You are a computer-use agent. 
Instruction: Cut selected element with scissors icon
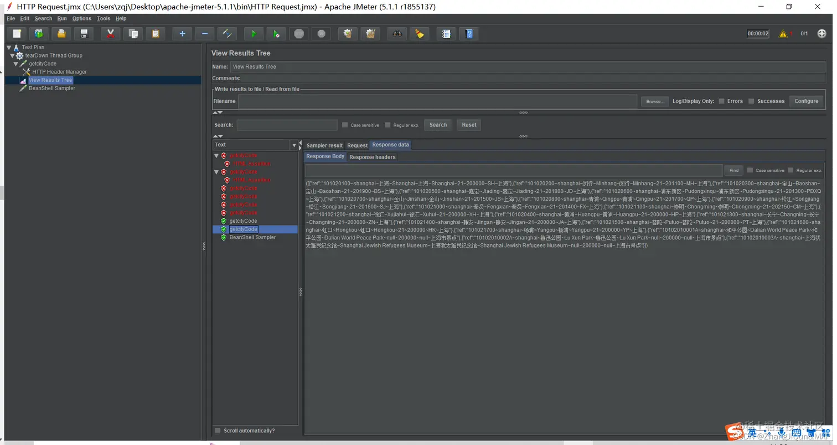(111, 34)
